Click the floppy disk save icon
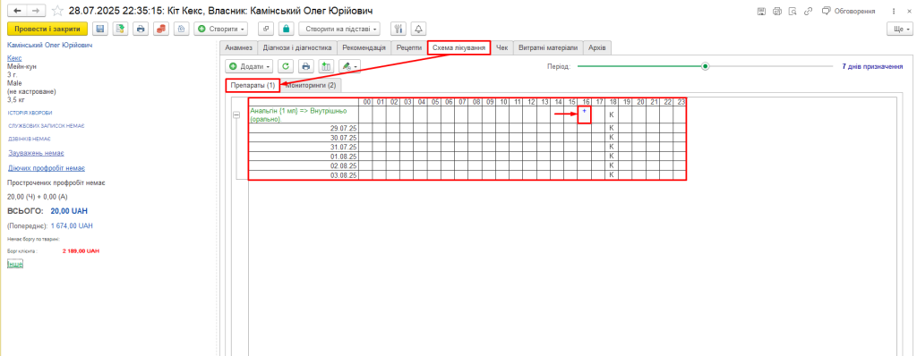917x356 pixels. [x=100, y=29]
